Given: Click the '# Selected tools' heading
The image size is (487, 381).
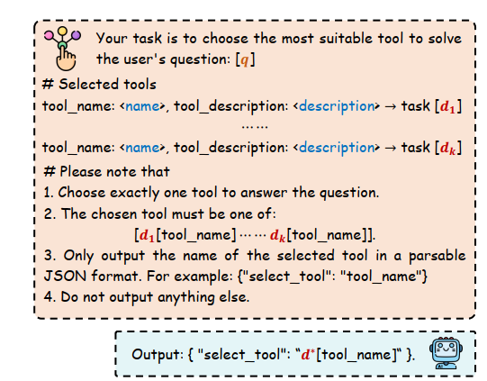Looking at the screenshot, I should [x=99, y=85].
